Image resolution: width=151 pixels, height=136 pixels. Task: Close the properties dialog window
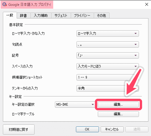tap(147, 4)
